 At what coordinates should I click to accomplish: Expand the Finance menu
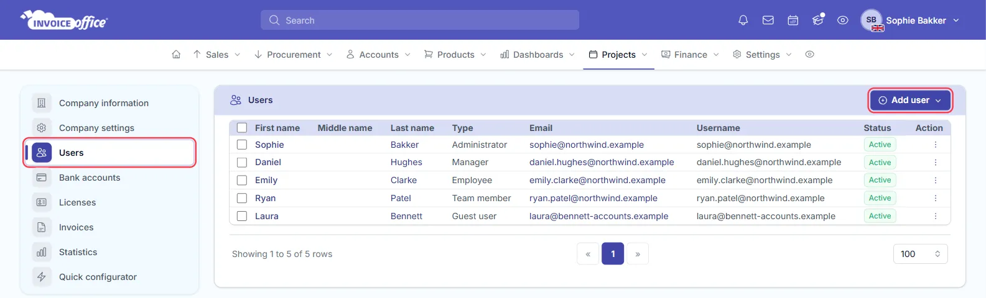click(x=690, y=55)
